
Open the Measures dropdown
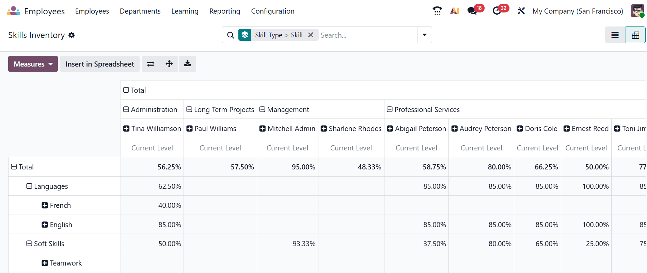(33, 64)
